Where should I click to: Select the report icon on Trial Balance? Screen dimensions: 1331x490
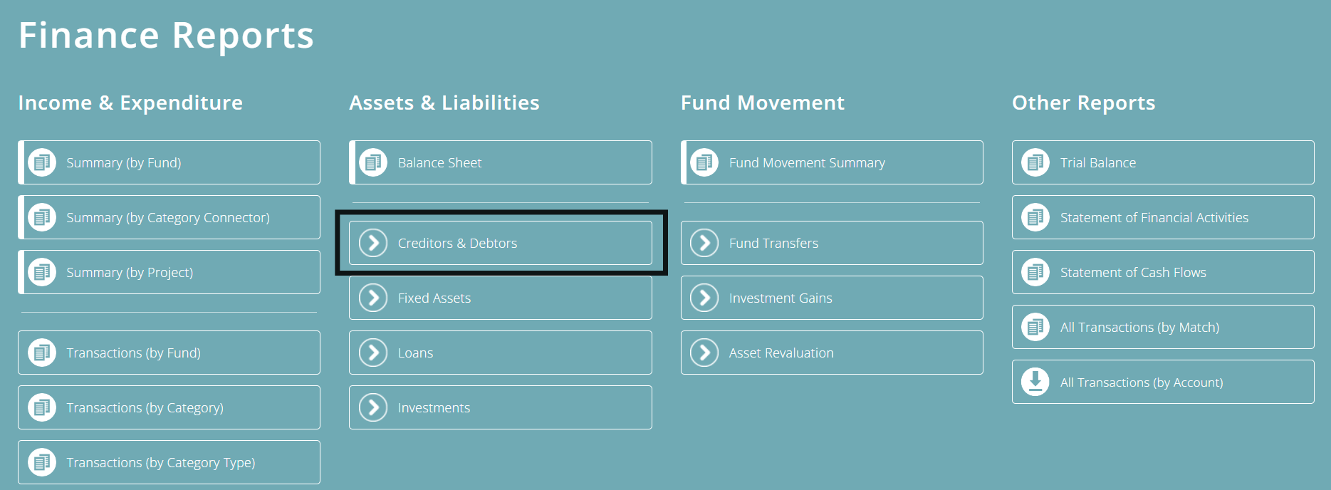point(1034,162)
